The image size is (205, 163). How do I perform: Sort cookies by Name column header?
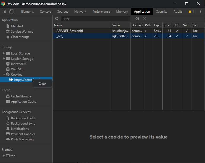point(82,25)
